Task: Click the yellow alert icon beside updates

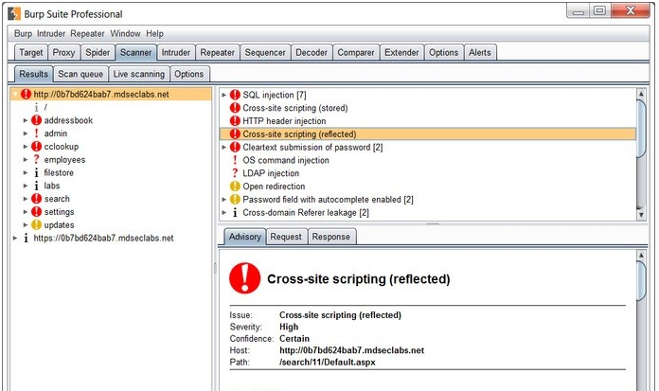Action: 37,224
